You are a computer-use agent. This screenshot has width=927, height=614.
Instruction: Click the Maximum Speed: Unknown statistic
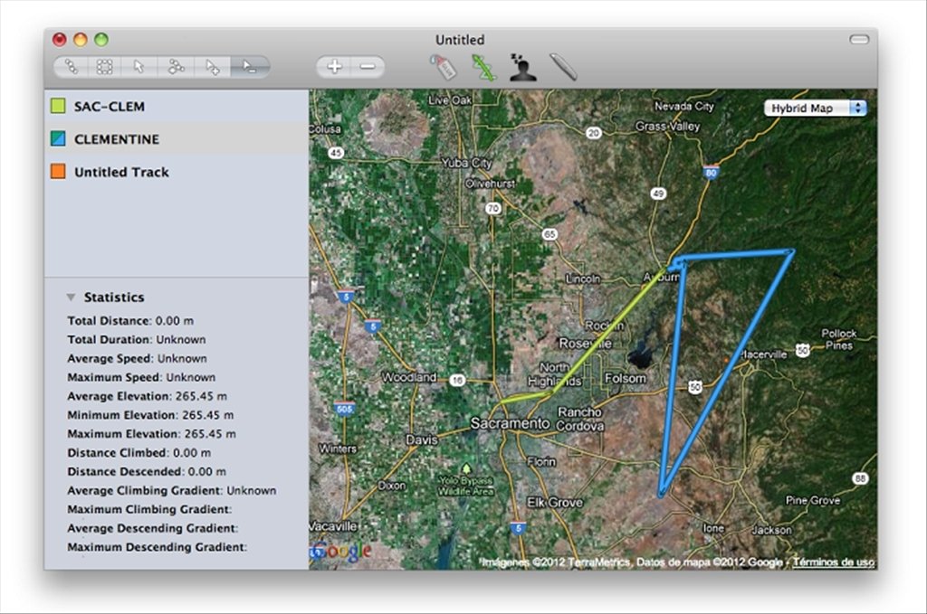pos(141,377)
